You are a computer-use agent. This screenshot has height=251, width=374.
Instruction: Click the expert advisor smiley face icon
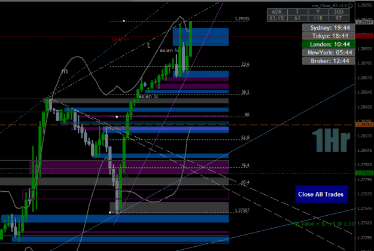[x=350, y=6]
